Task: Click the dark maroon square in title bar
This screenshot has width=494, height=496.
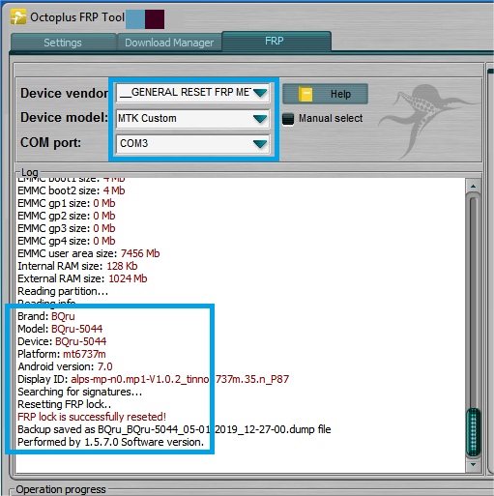Action: 155,19
